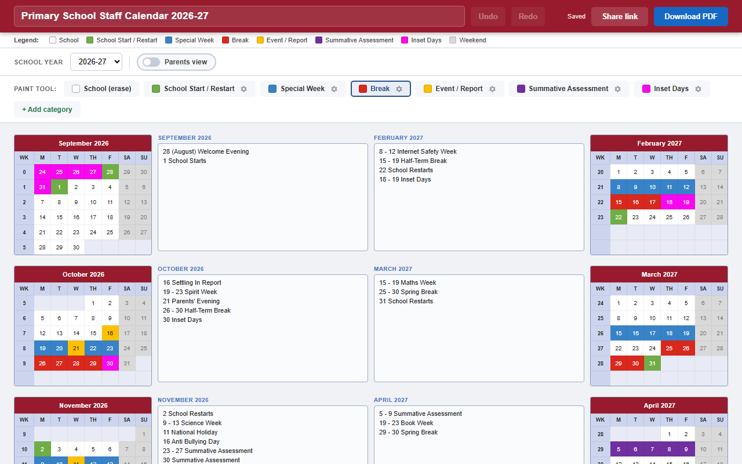This screenshot has height=464, width=742.
Task: Click September 2026 calendar header
Action: (83, 143)
